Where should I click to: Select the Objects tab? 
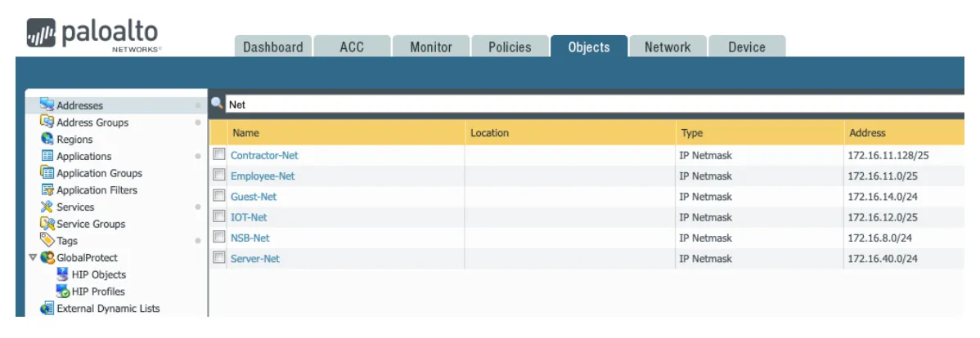pyautogui.click(x=589, y=47)
